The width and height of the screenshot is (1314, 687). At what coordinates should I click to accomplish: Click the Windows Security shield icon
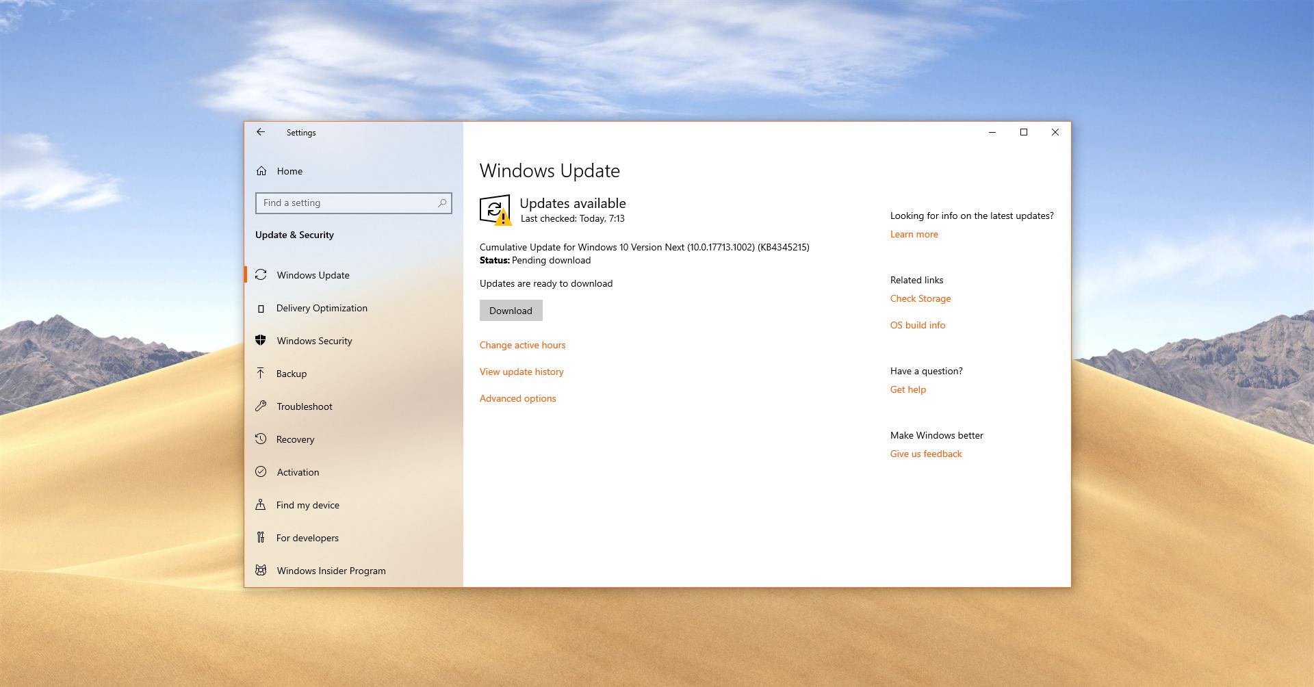click(261, 340)
